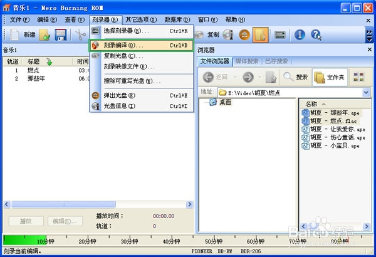The height and width of the screenshot is (257, 376).
Task: Click the 时间 column header
Action: pos(83,61)
